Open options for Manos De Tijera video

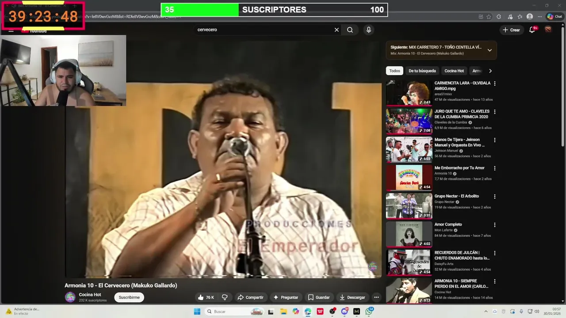494,140
